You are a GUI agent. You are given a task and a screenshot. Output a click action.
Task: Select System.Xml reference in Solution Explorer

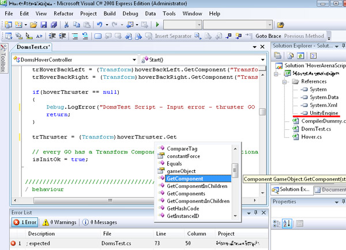coord(324,105)
